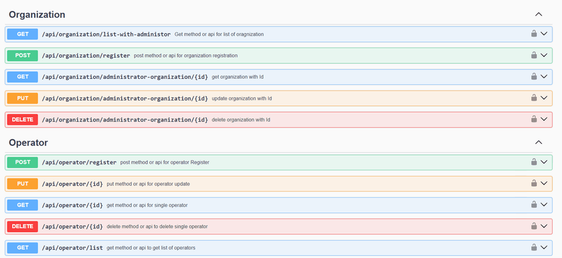Viewport: 562px width, 258px height.
Task: Open path beside 'get organization with Id'
Action: click(125, 77)
